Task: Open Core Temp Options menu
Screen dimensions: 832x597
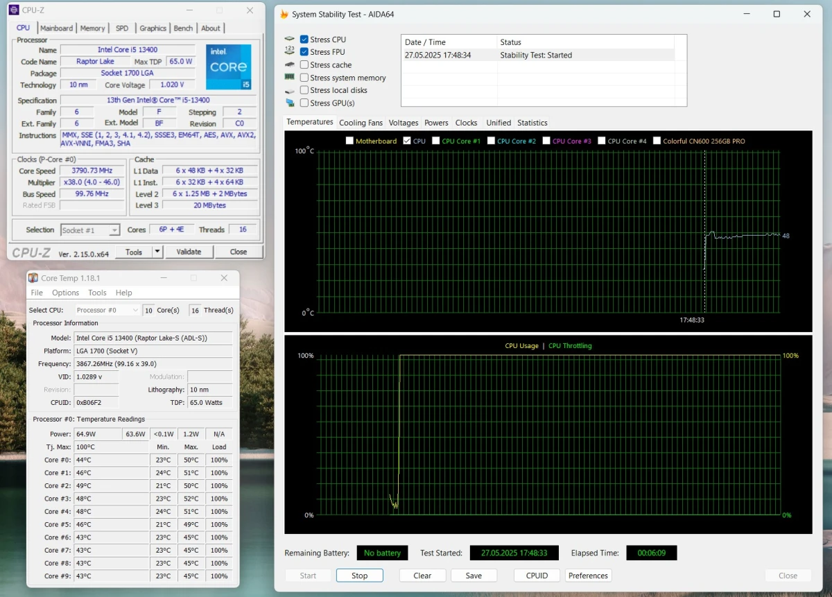Action: (66, 293)
